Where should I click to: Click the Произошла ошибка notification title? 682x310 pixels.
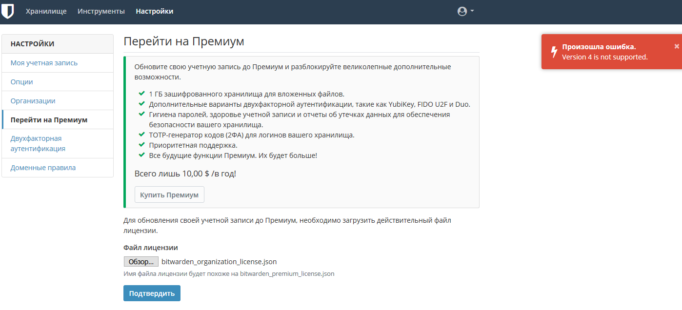click(x=599, y=47)
